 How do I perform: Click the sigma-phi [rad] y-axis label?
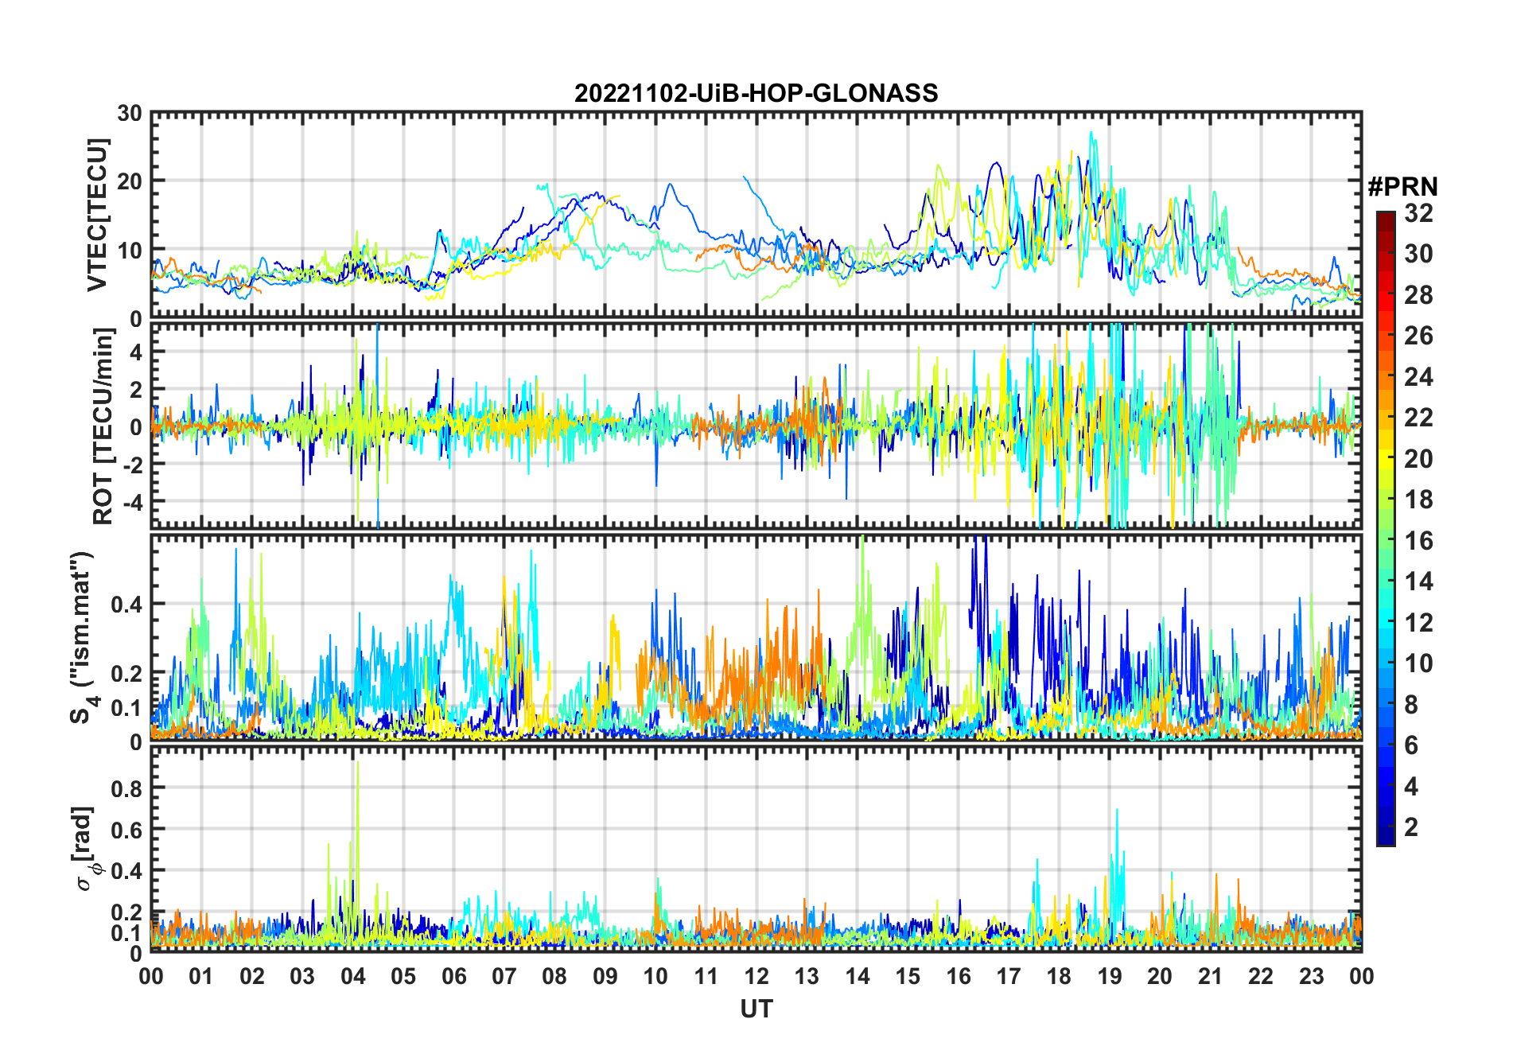click(x=86, y=848)
